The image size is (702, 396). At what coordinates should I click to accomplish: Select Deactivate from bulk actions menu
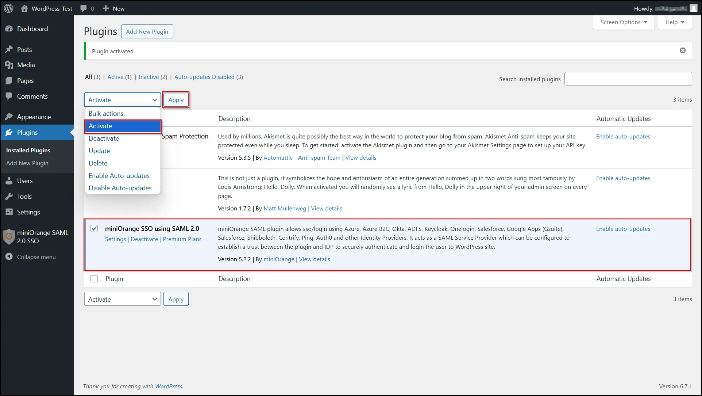[104, 138]
